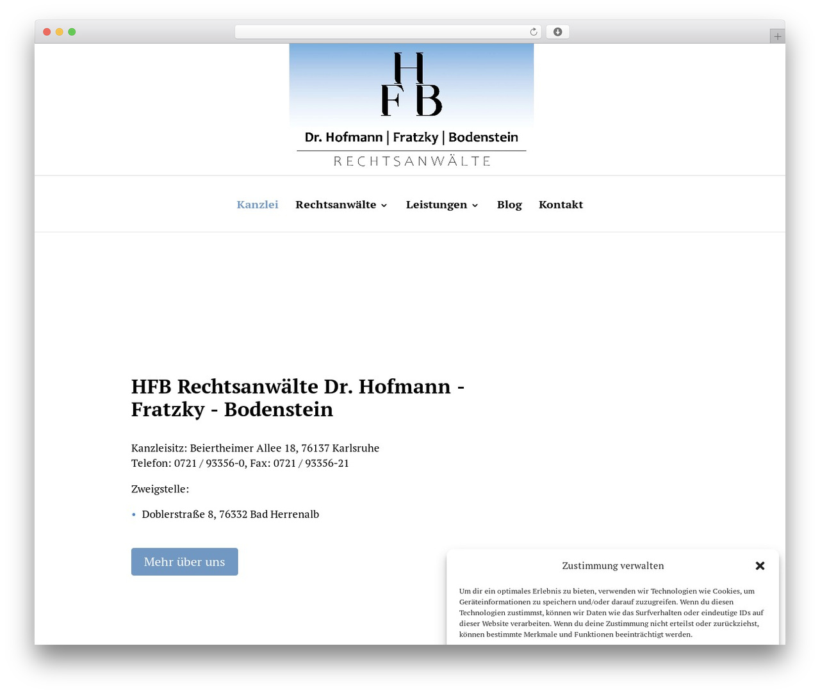
Task: Click the yellow minimize window button
Action: click(60, 32)
